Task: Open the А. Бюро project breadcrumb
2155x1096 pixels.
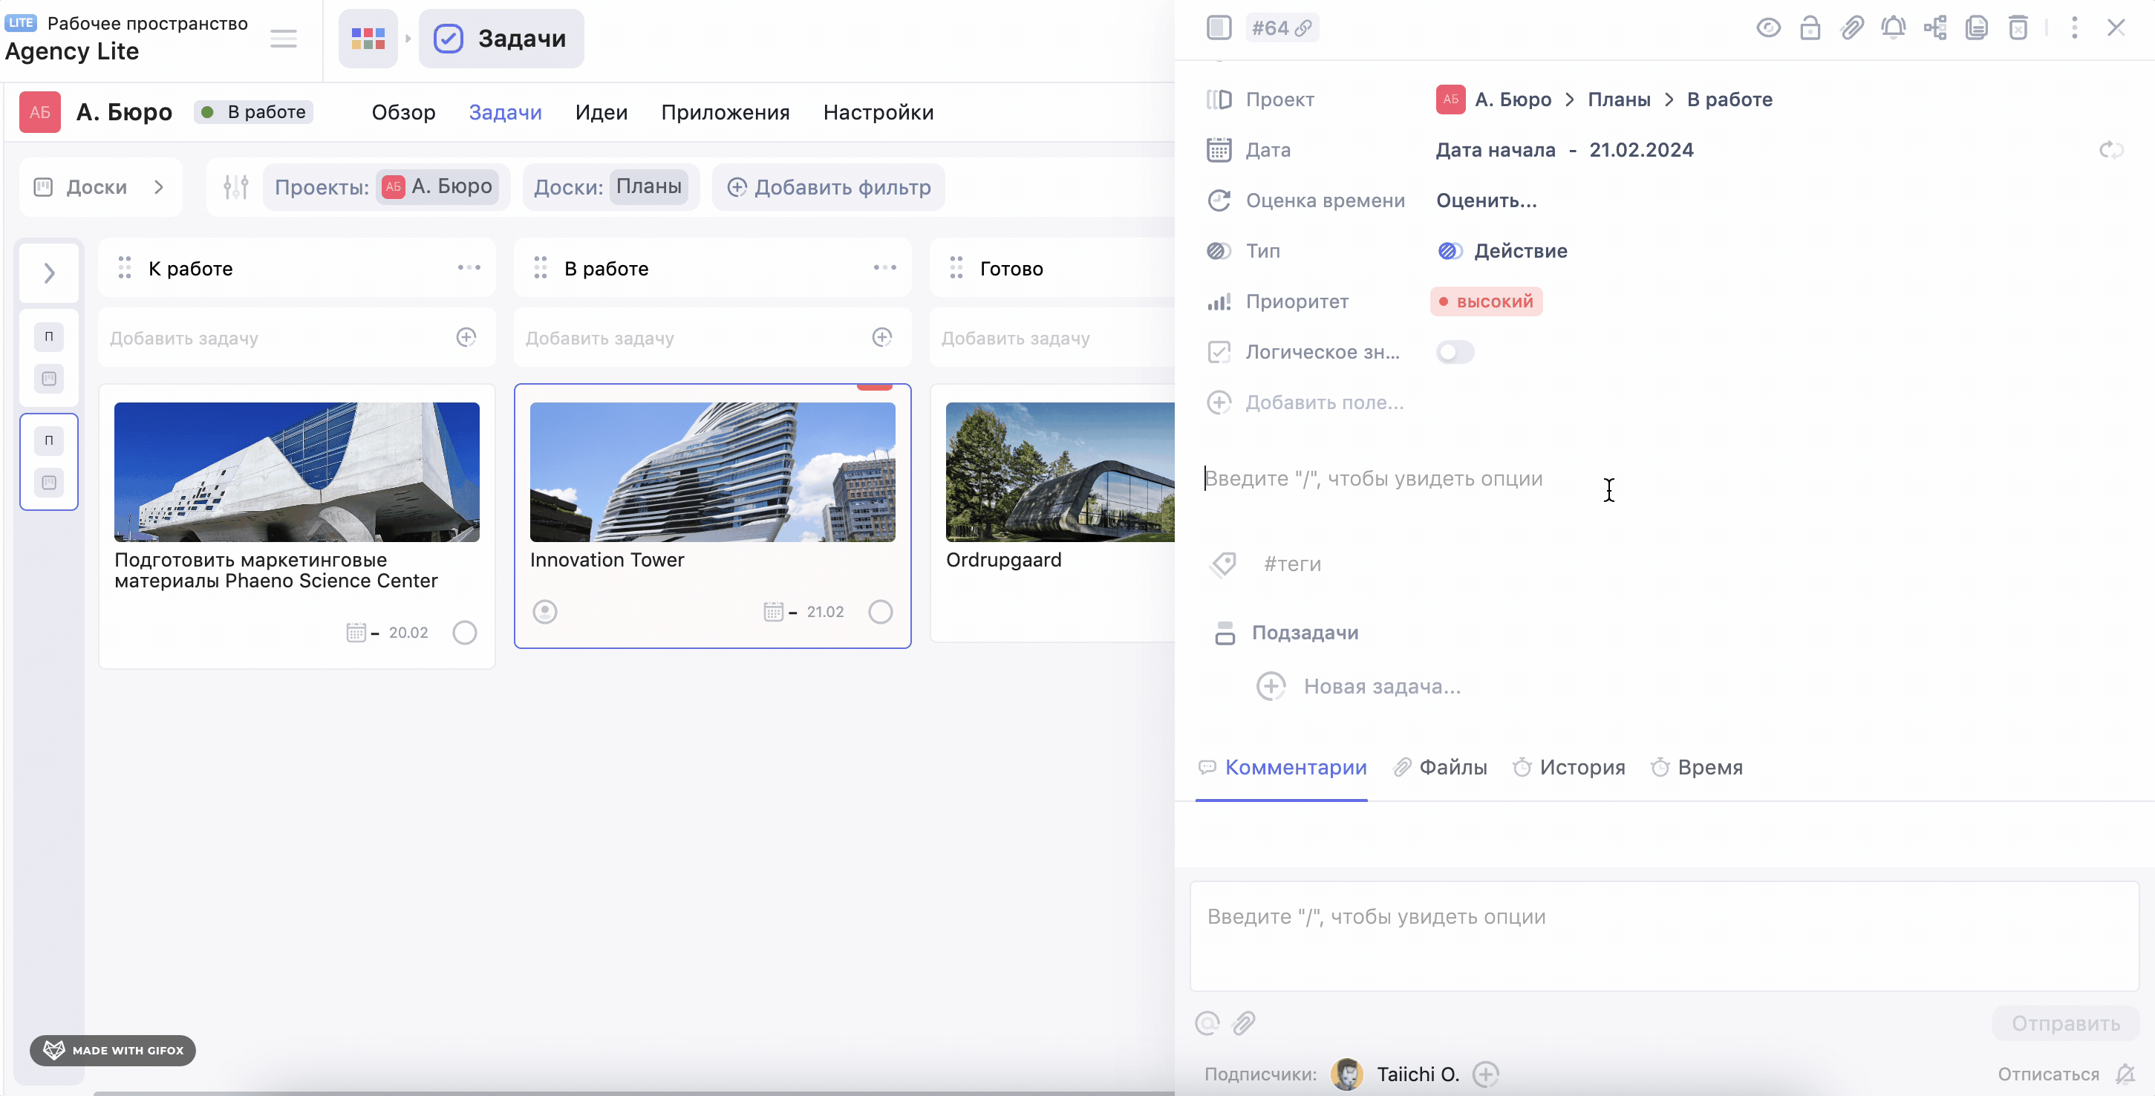Action: [x=1493, y=100]
